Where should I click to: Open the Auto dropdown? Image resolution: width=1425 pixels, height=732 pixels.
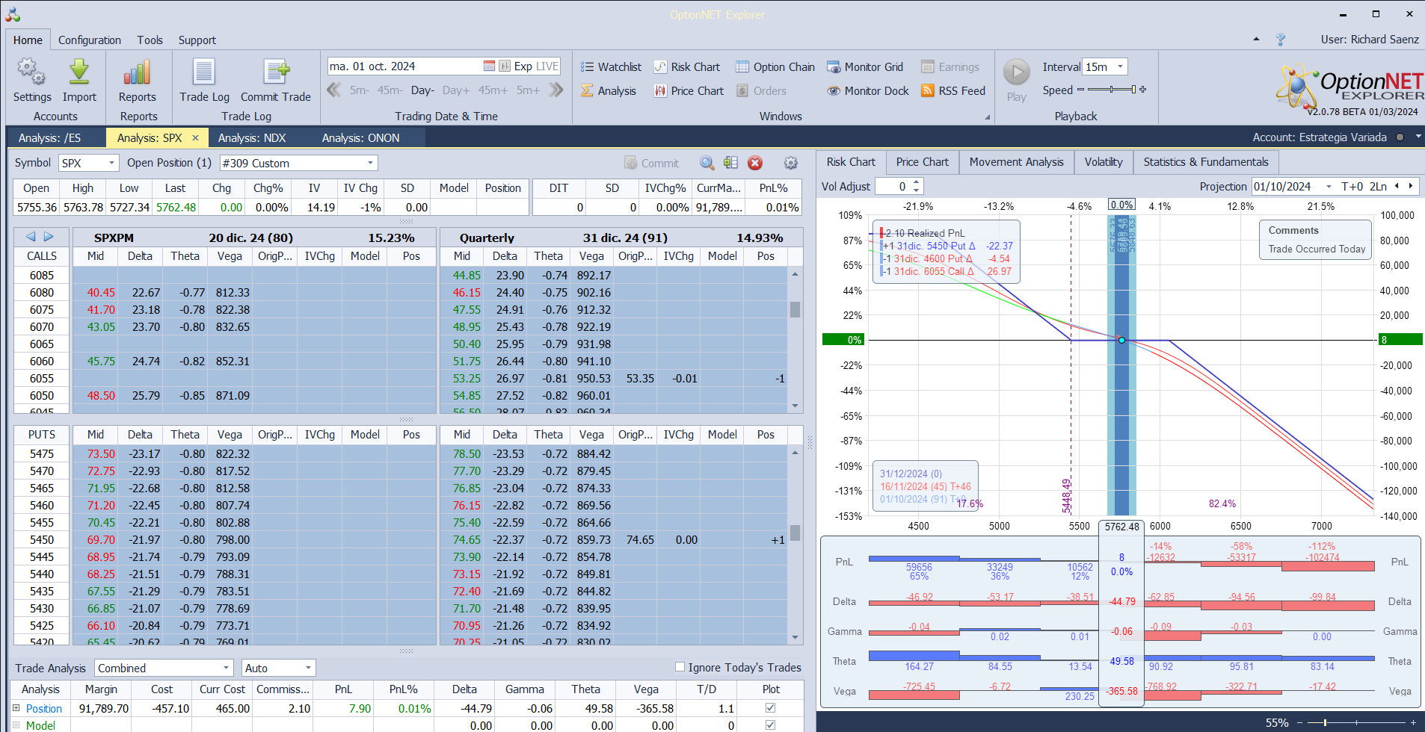pyautogui.click(x=308, y=668)
